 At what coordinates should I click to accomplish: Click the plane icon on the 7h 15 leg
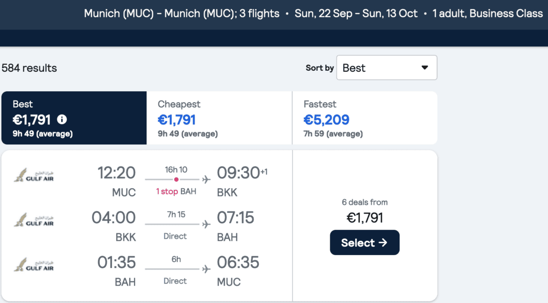click(206, 224)
